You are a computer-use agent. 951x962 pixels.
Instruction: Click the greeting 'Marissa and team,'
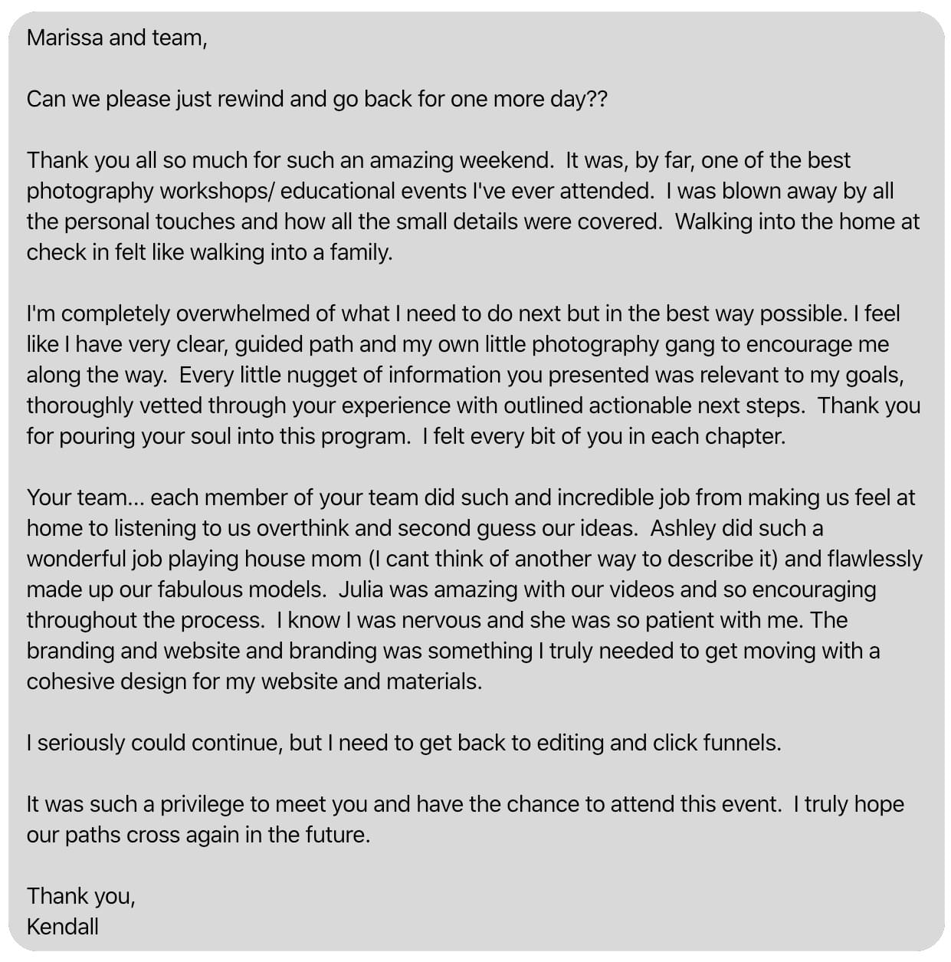coord(116,38)
